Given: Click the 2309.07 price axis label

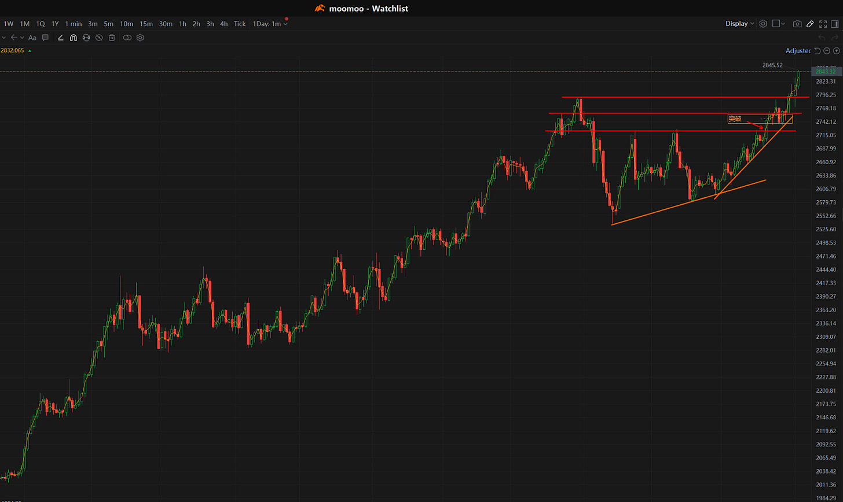Looking at the screenshot, I should pyautogui.click(x=826, y=337).
